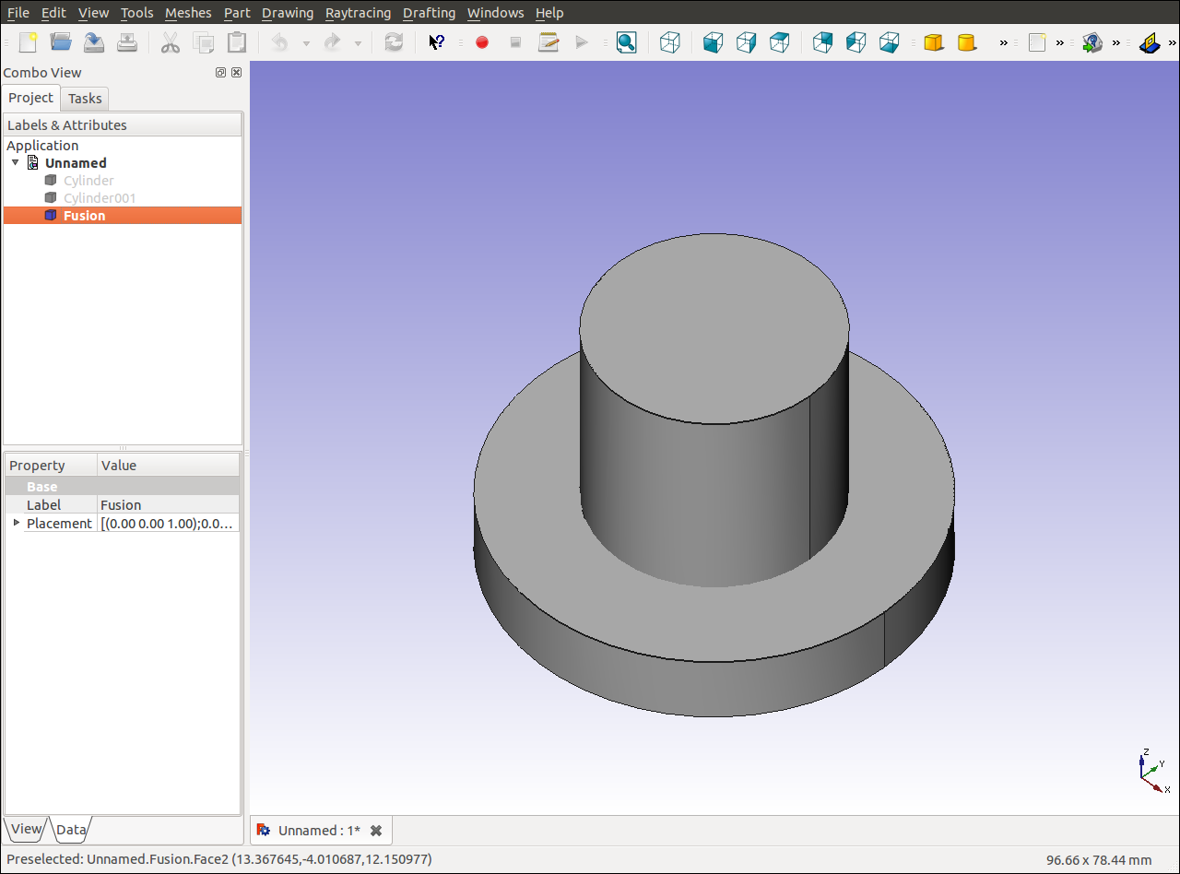Float the Combo View panel
The height and width of the screenshot is (874, 1180).
tap(221, 73)
